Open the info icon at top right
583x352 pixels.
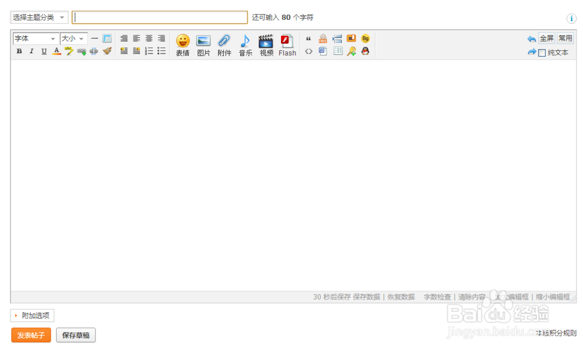click(571, 19)
